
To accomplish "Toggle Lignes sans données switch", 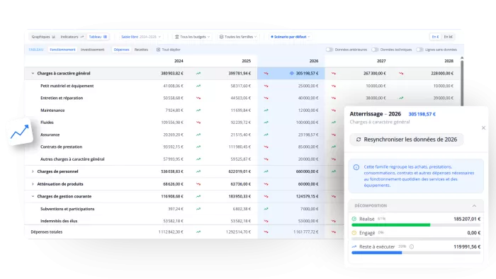I will [x=419, y=50].
